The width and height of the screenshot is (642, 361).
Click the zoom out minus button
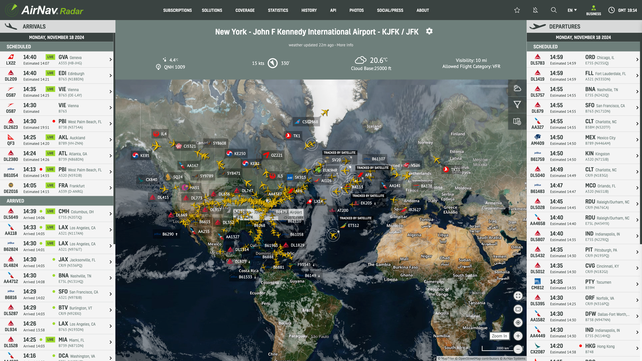518,349
